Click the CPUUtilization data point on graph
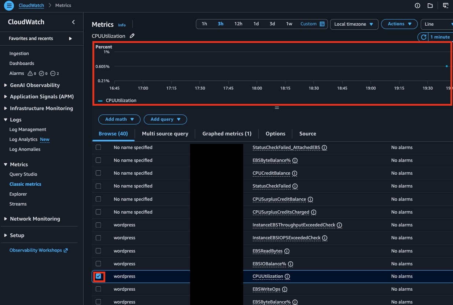Screen dimensions: 453x305 point(446,66)
